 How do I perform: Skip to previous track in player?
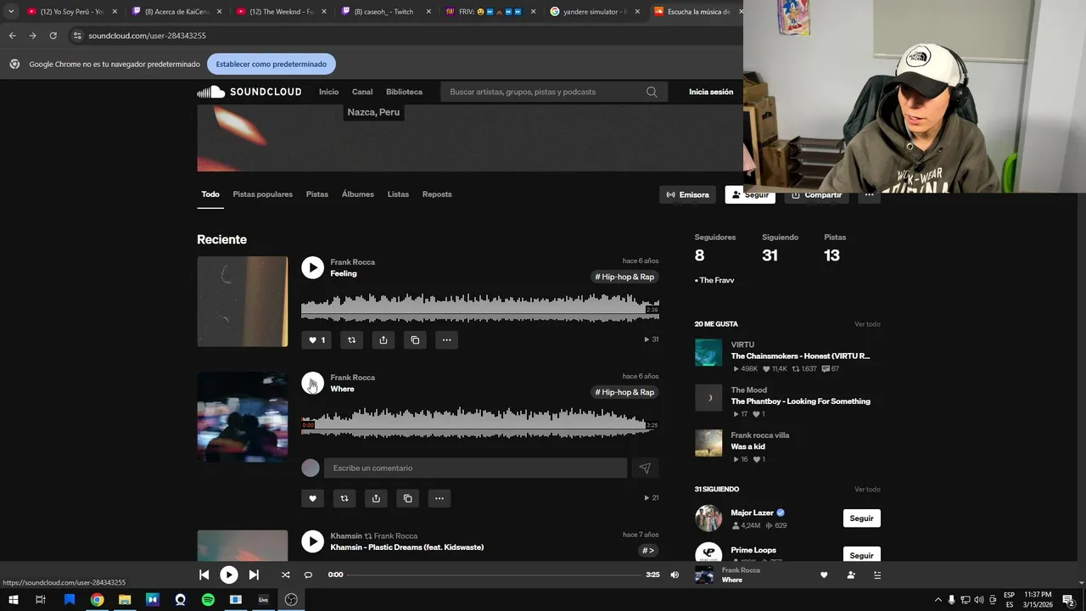(204, 575)
